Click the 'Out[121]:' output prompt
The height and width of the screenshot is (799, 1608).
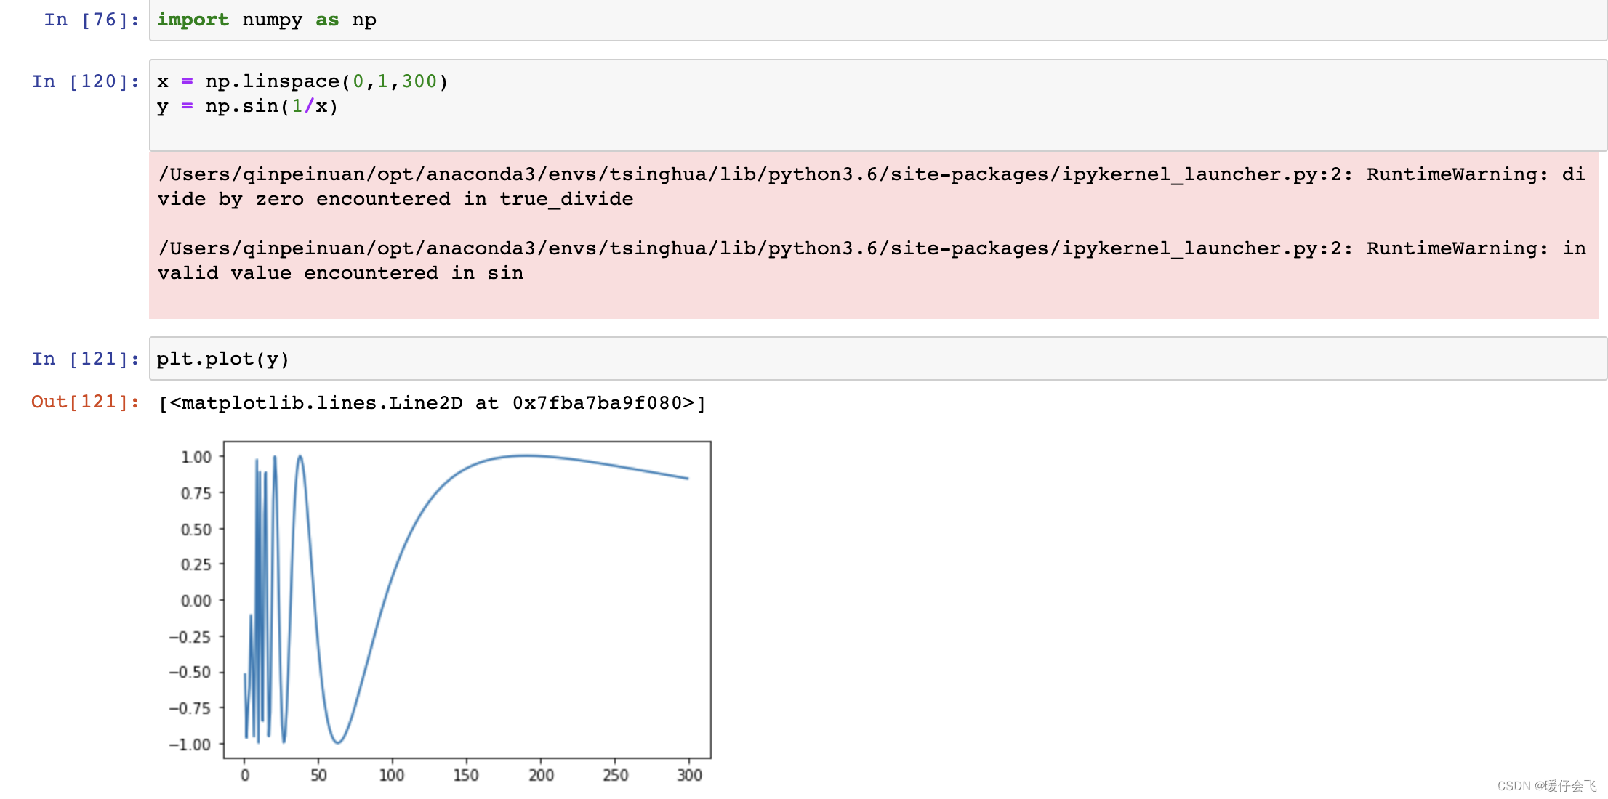coord(86,402)
